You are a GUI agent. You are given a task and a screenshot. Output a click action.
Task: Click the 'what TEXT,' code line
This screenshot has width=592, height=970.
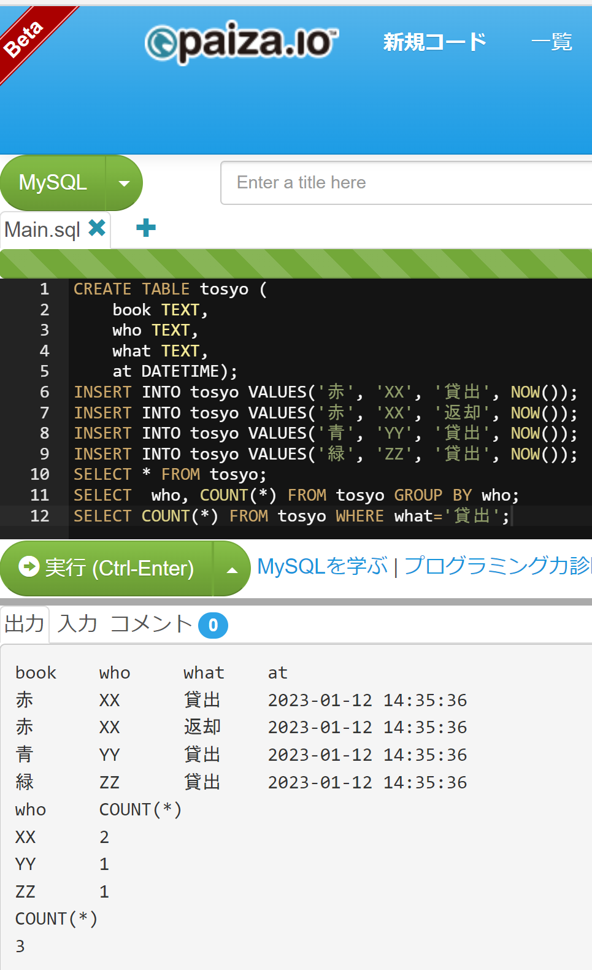160,351
